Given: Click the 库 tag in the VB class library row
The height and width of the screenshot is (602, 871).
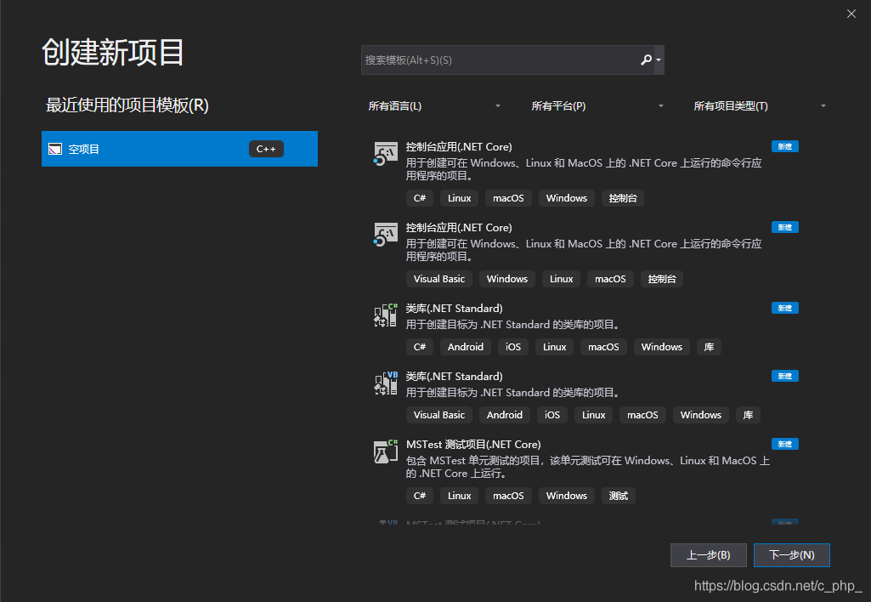Looking at the screenshot, I should (749, 415).
